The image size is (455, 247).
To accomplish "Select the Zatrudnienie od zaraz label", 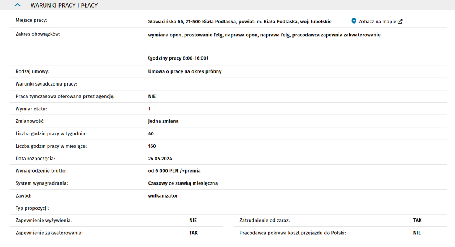I will click(264, 220).
